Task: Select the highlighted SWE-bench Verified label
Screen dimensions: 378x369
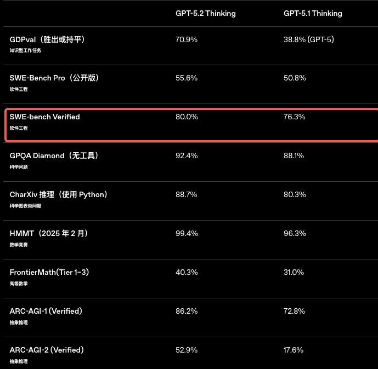Action: (x=45, y=117)
